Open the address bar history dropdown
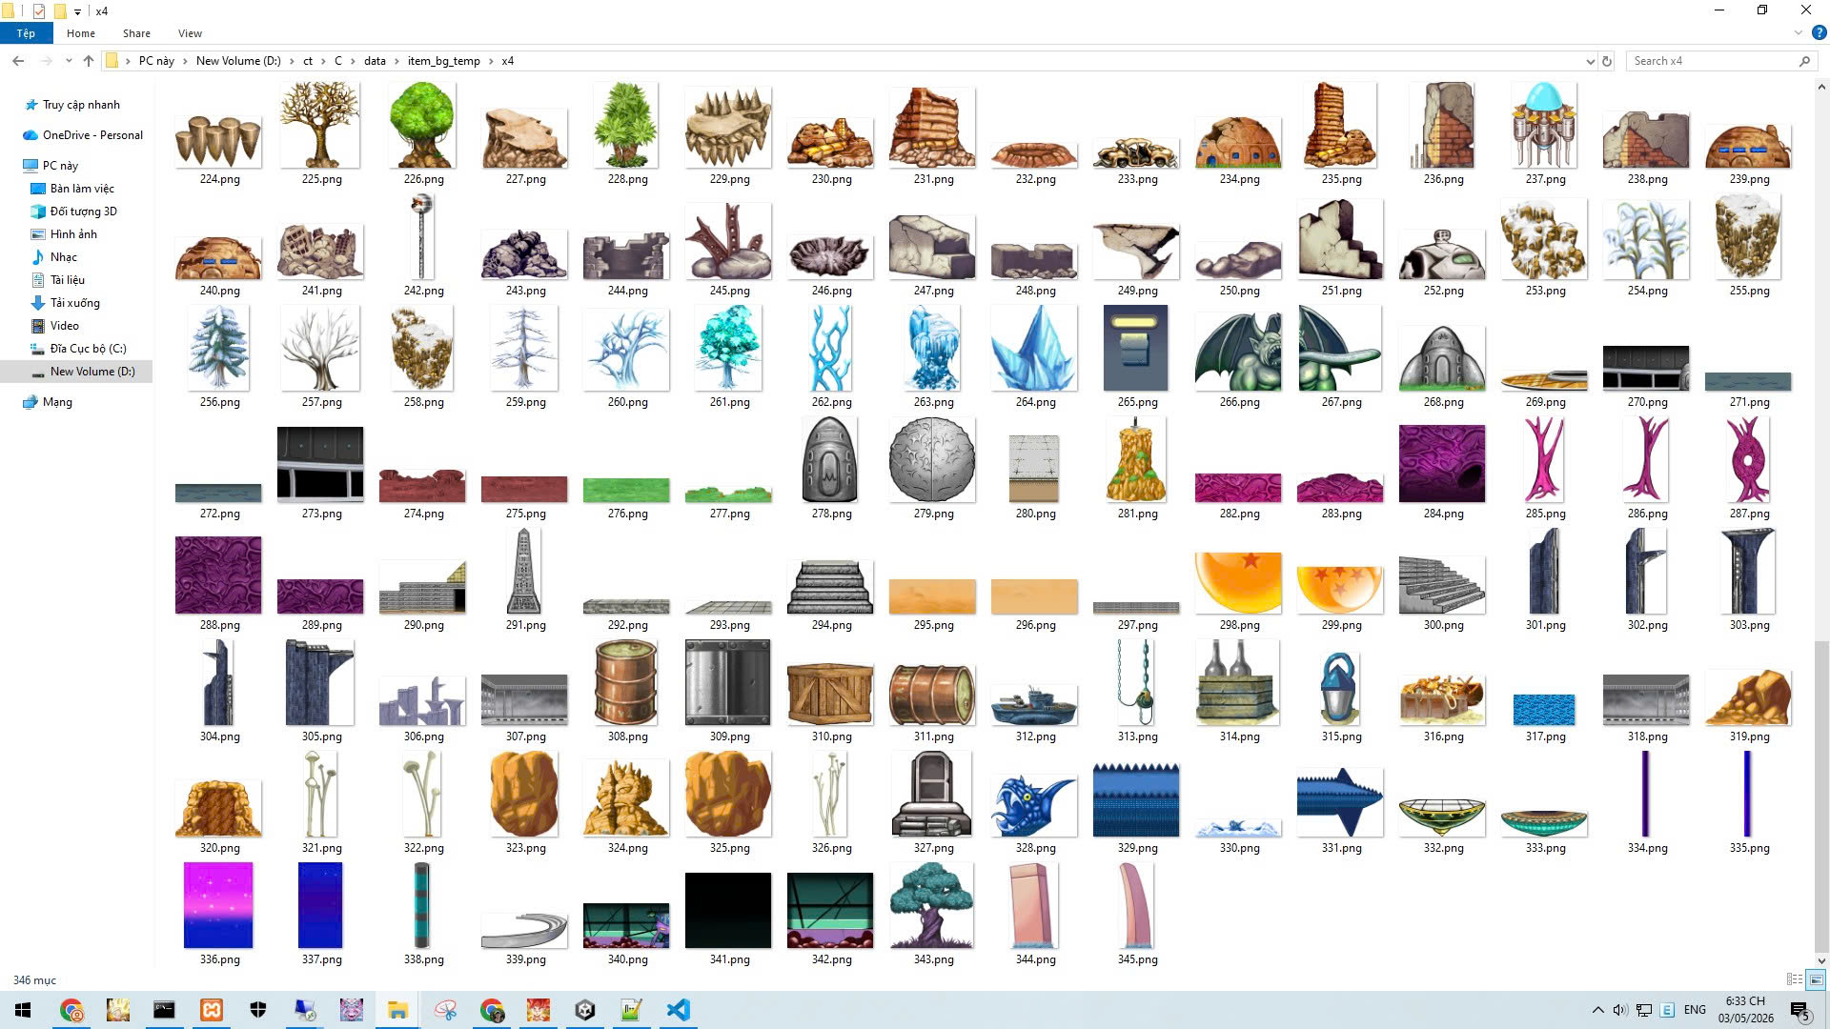The height and width of the screenshot is (1029, 1830). [x=1590, y=61]
